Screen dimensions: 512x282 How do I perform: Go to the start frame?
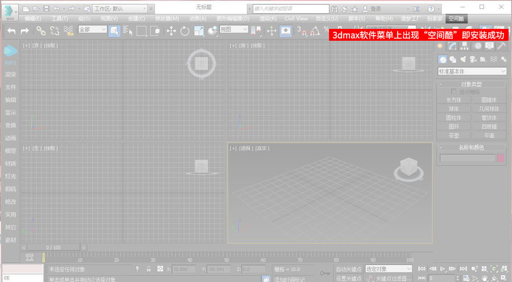[x=422, y=268]
